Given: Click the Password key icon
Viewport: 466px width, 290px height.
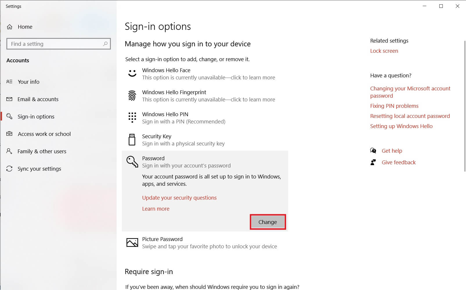Looking at the screenshot, I should click(132, 162).
